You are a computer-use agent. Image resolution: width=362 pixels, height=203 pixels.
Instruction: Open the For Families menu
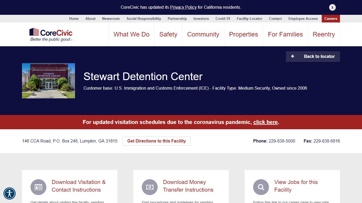click(x=285, y=34)
